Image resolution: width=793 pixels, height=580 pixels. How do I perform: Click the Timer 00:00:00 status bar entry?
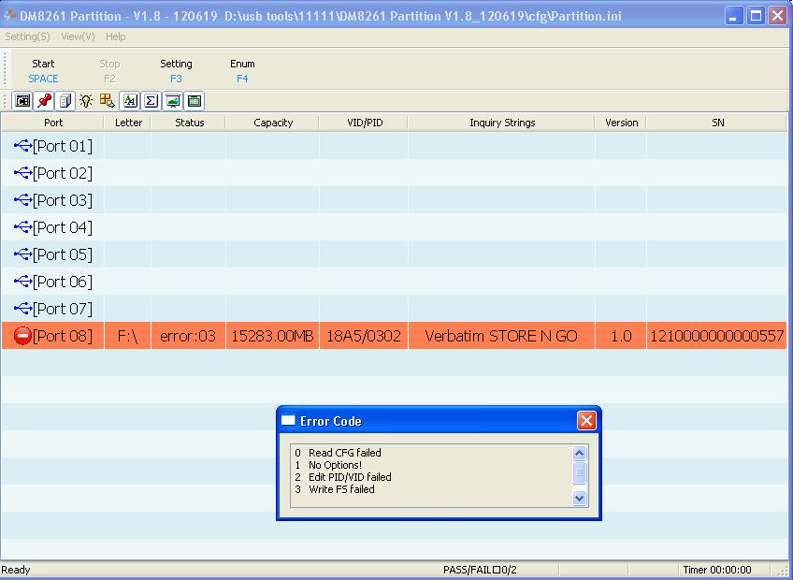[717, 570]
